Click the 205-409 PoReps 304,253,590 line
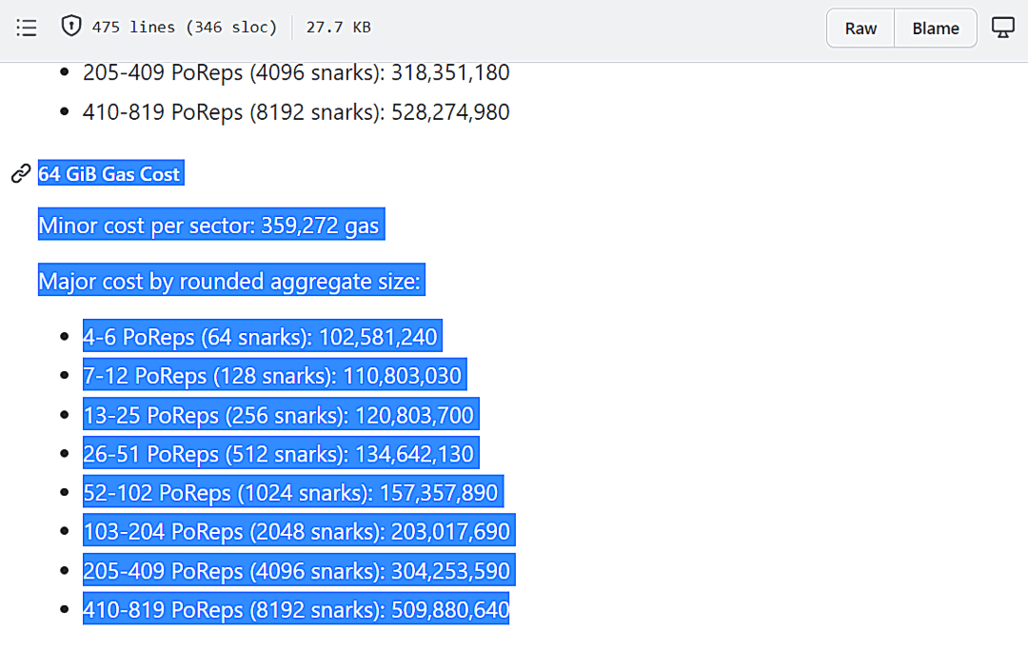The height and width of the screenshot is (650, 1028). pos(297,571)
